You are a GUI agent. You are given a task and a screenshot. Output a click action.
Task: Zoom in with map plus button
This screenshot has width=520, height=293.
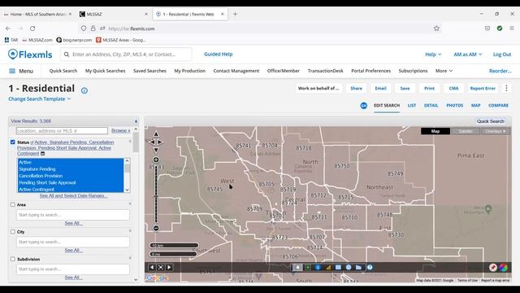[x=156, y=160]
